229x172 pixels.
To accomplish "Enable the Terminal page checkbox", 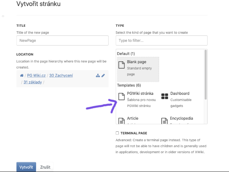I will click(x=117, y=133).
